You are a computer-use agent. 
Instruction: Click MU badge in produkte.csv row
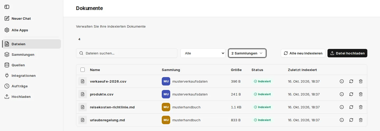[166, 94]
